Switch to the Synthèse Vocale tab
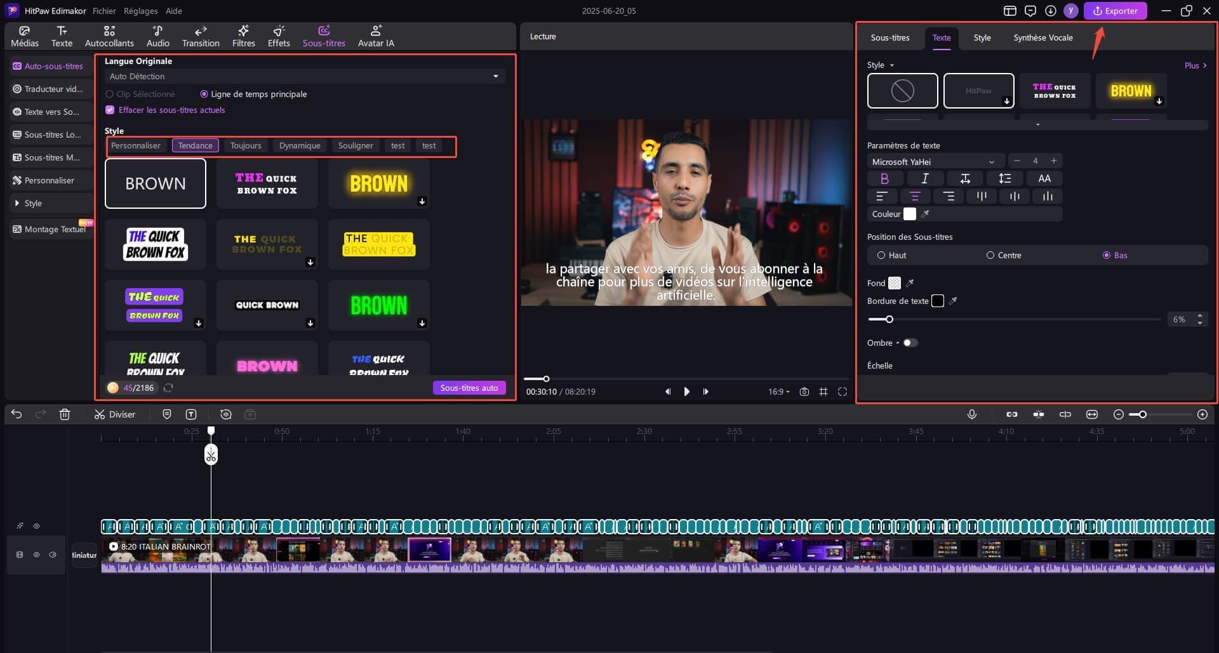The width and height of the screenshot is (1219, 653). [1043, 37]
